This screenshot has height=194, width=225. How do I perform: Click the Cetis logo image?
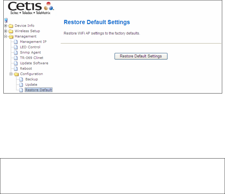[x=31, y=8]
